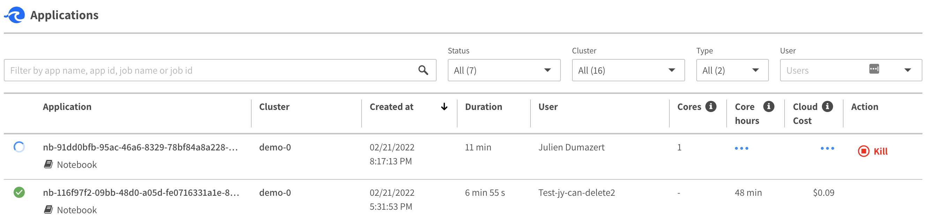928x223 pixels.
Task: Click the Applications logo icon
Action: pyautogui.click(x=15, y=15)
